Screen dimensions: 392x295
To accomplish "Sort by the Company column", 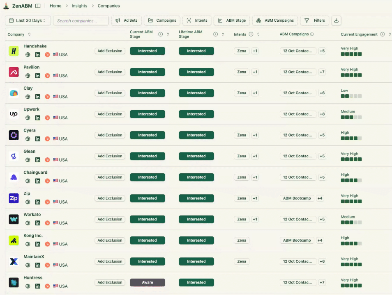I will tap(29, 34).
